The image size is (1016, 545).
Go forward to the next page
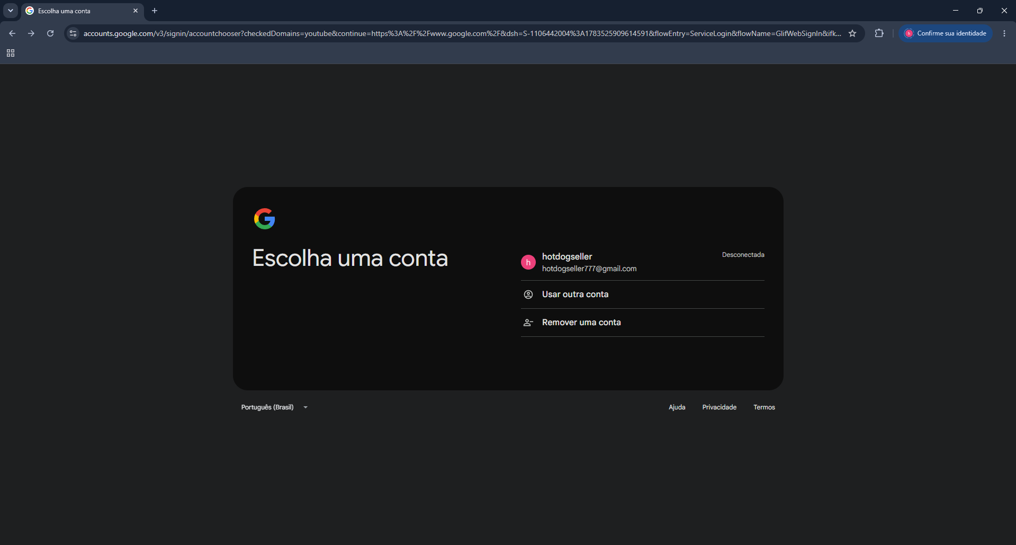[31, 33]
